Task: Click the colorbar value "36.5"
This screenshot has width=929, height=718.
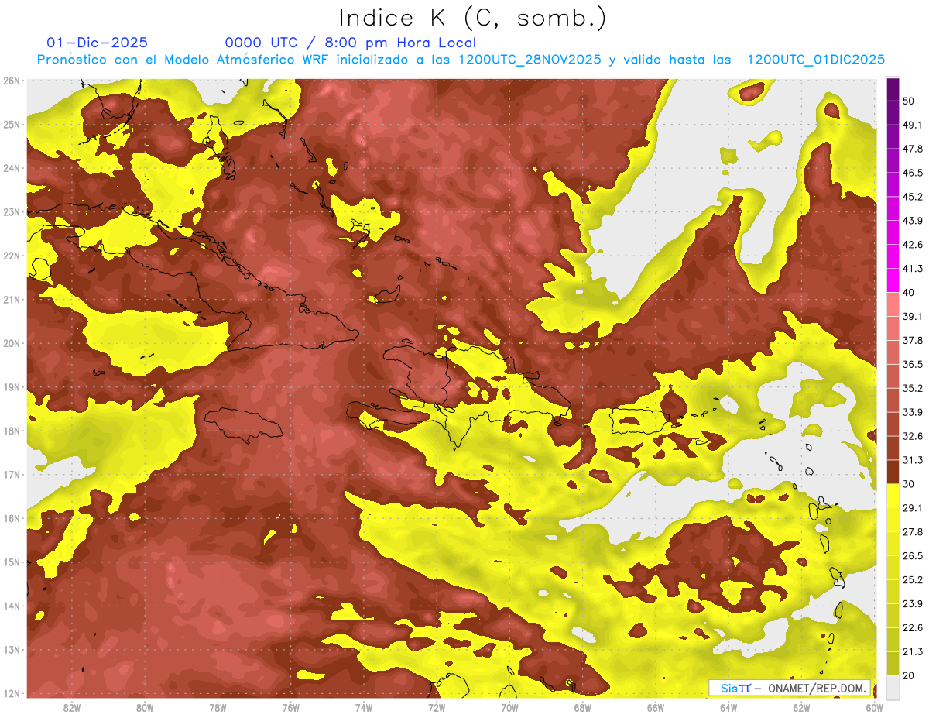Action: point(913,364)
